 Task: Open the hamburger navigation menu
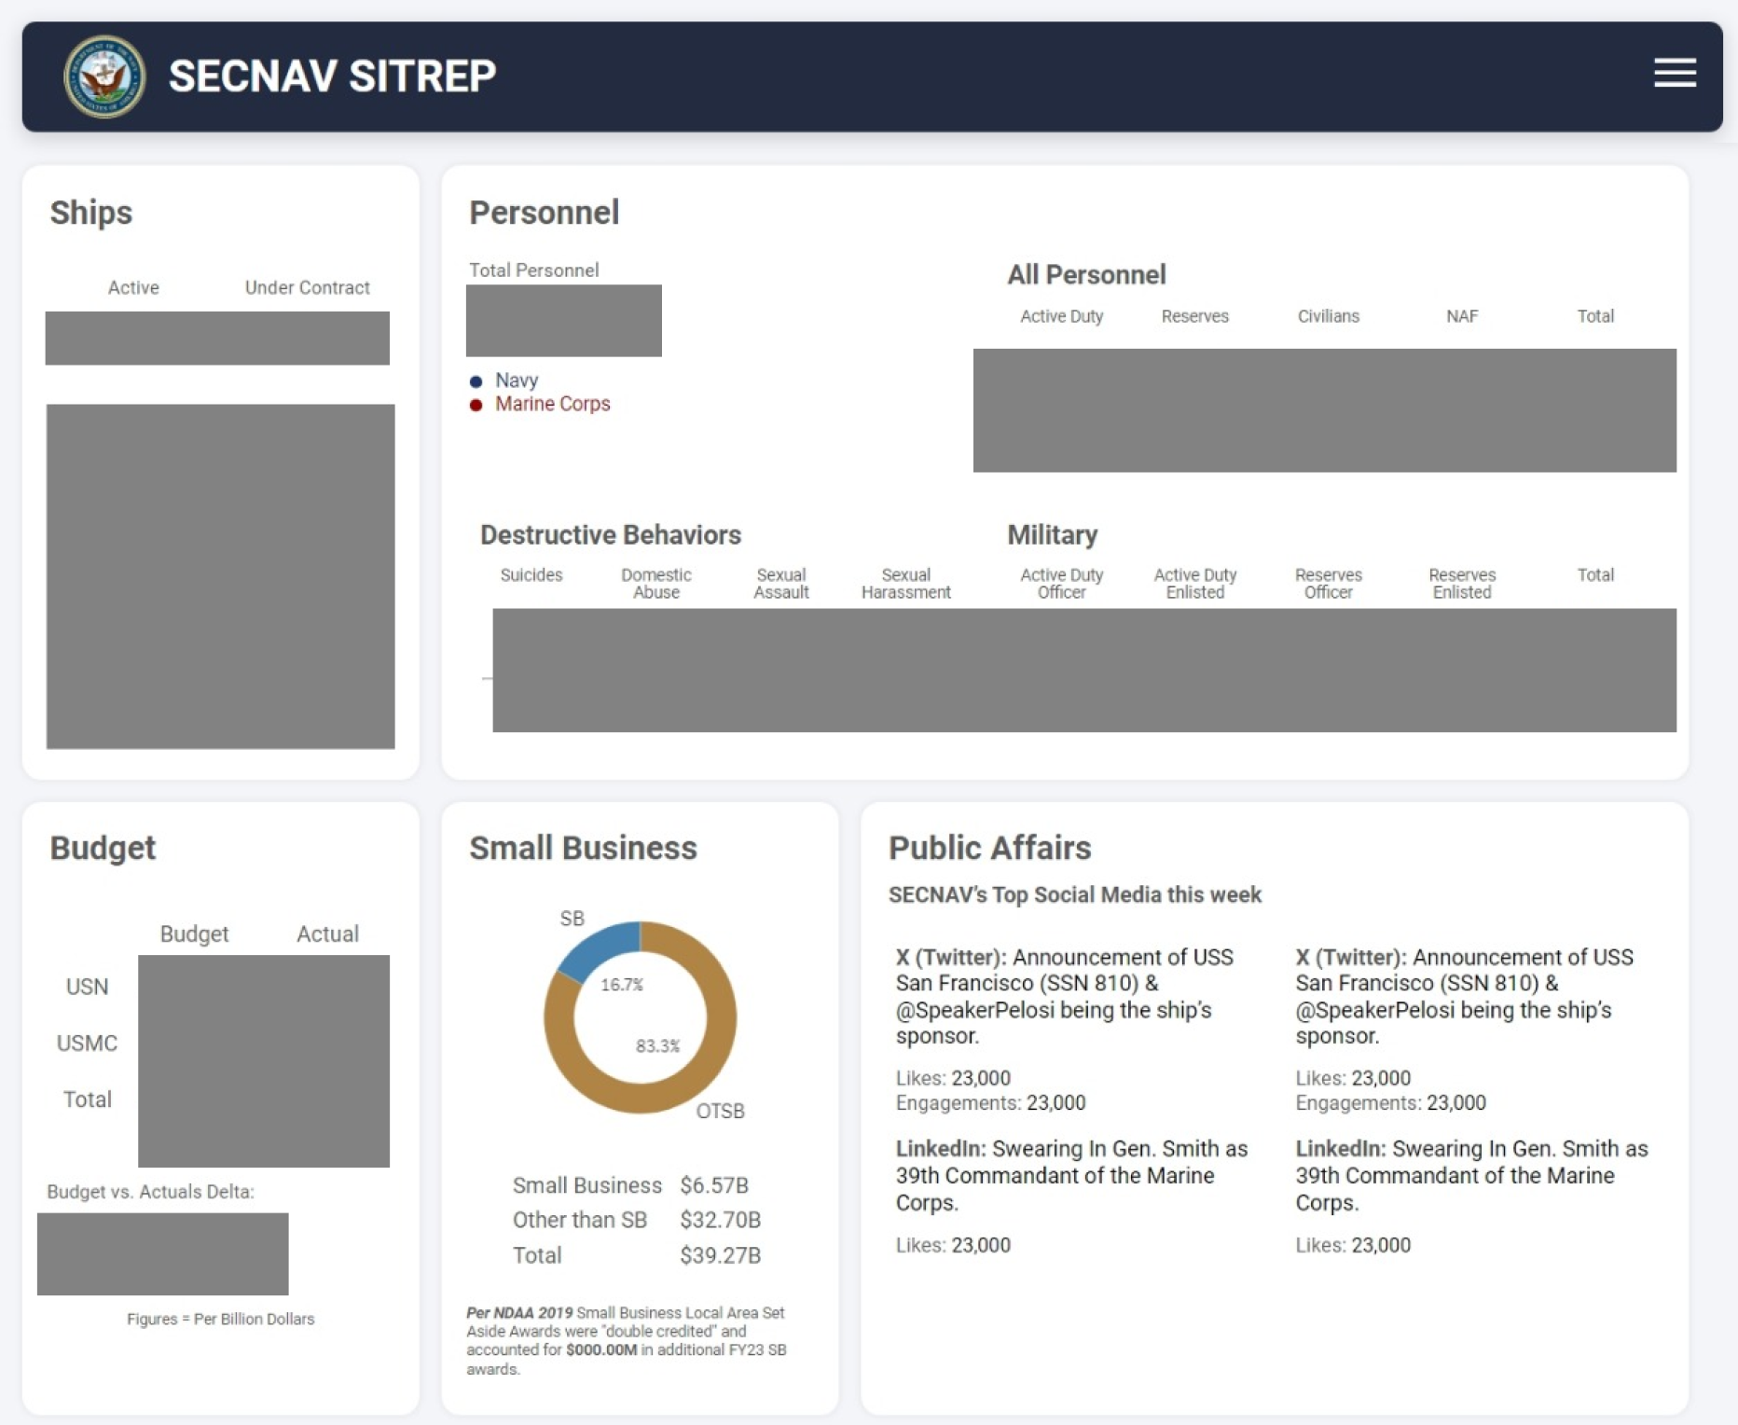pos(1674,75)
